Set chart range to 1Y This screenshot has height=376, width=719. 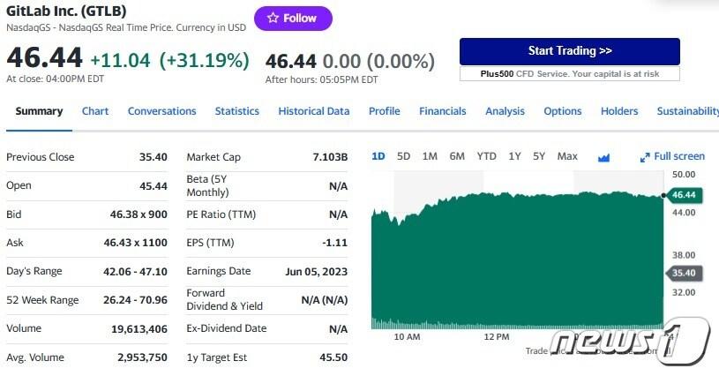pos(514,156)
